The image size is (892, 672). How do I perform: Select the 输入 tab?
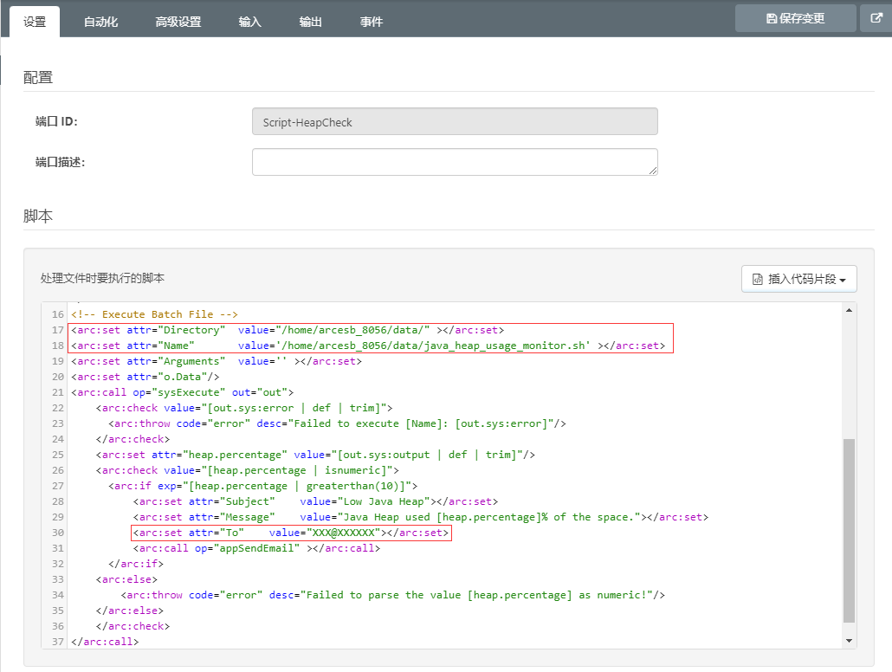click(249, 22)
